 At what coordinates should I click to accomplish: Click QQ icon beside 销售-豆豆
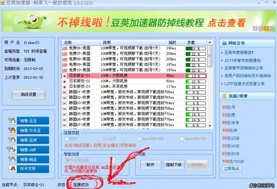click(x=13, y=121)
